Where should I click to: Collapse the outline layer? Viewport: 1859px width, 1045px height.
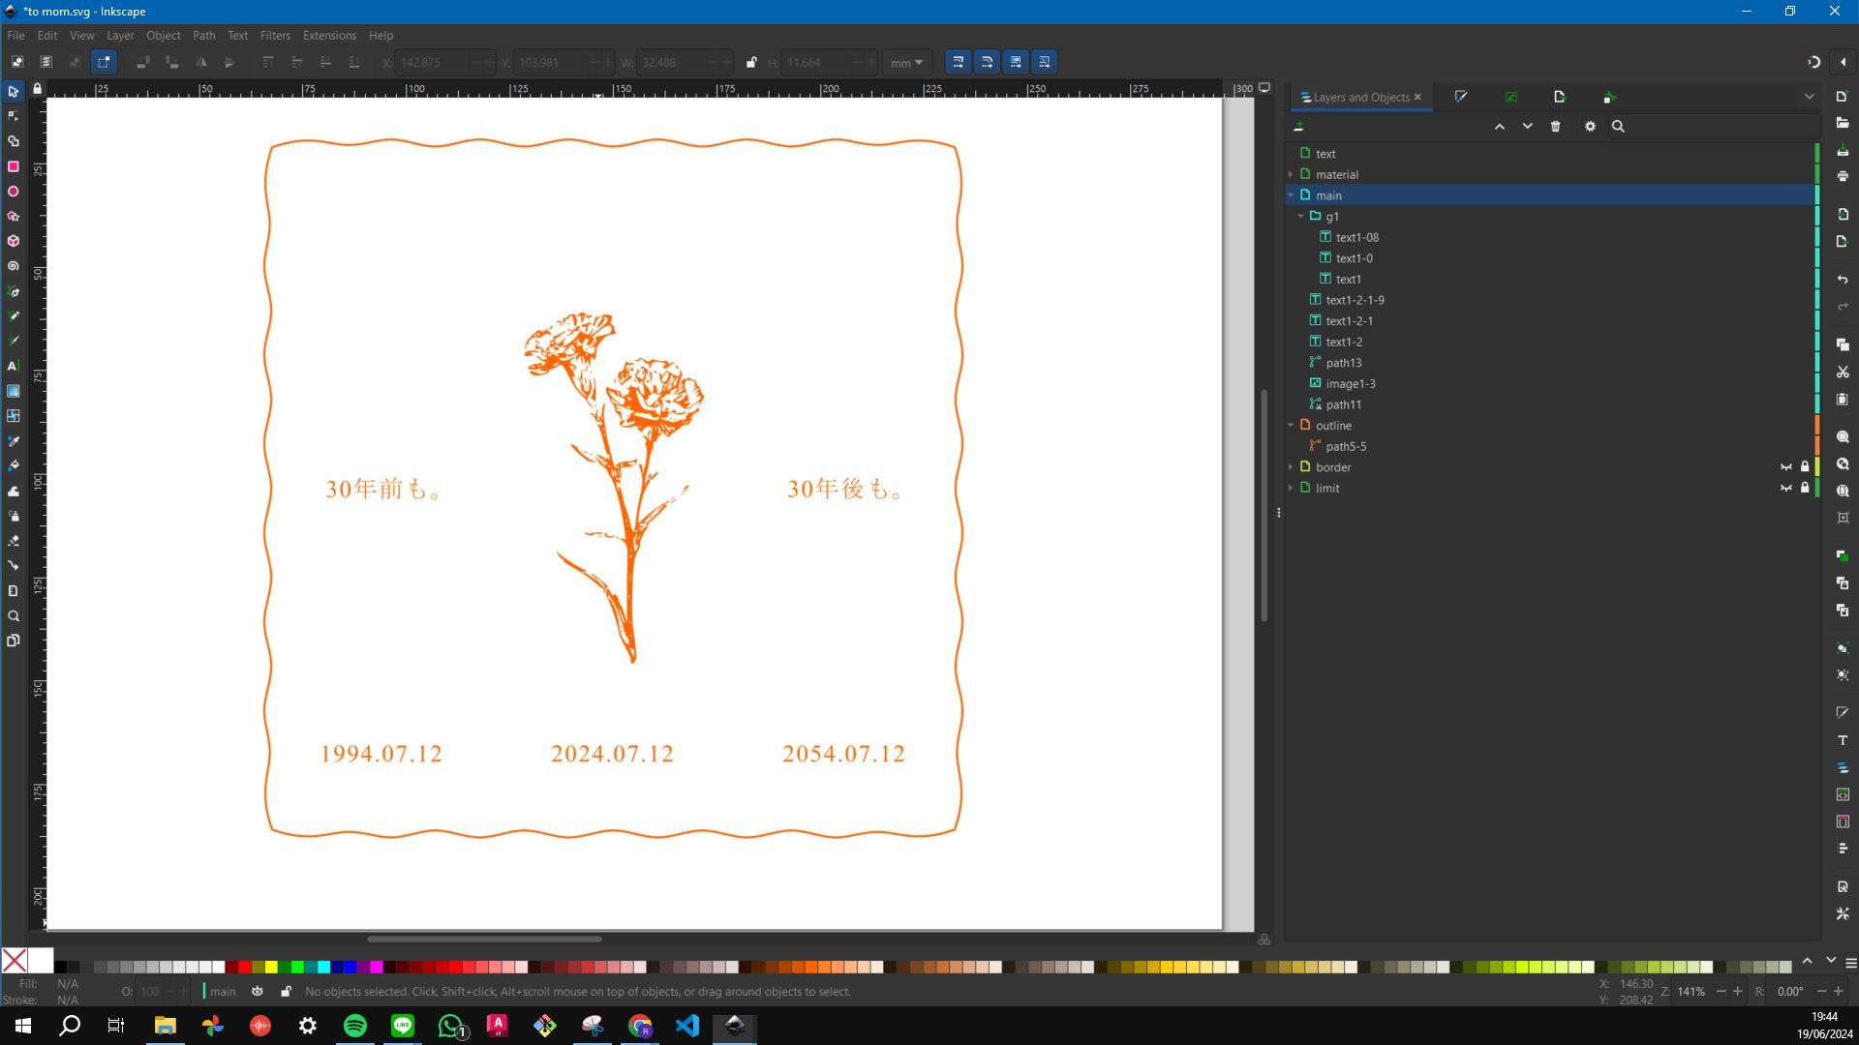click(1291, 426)
